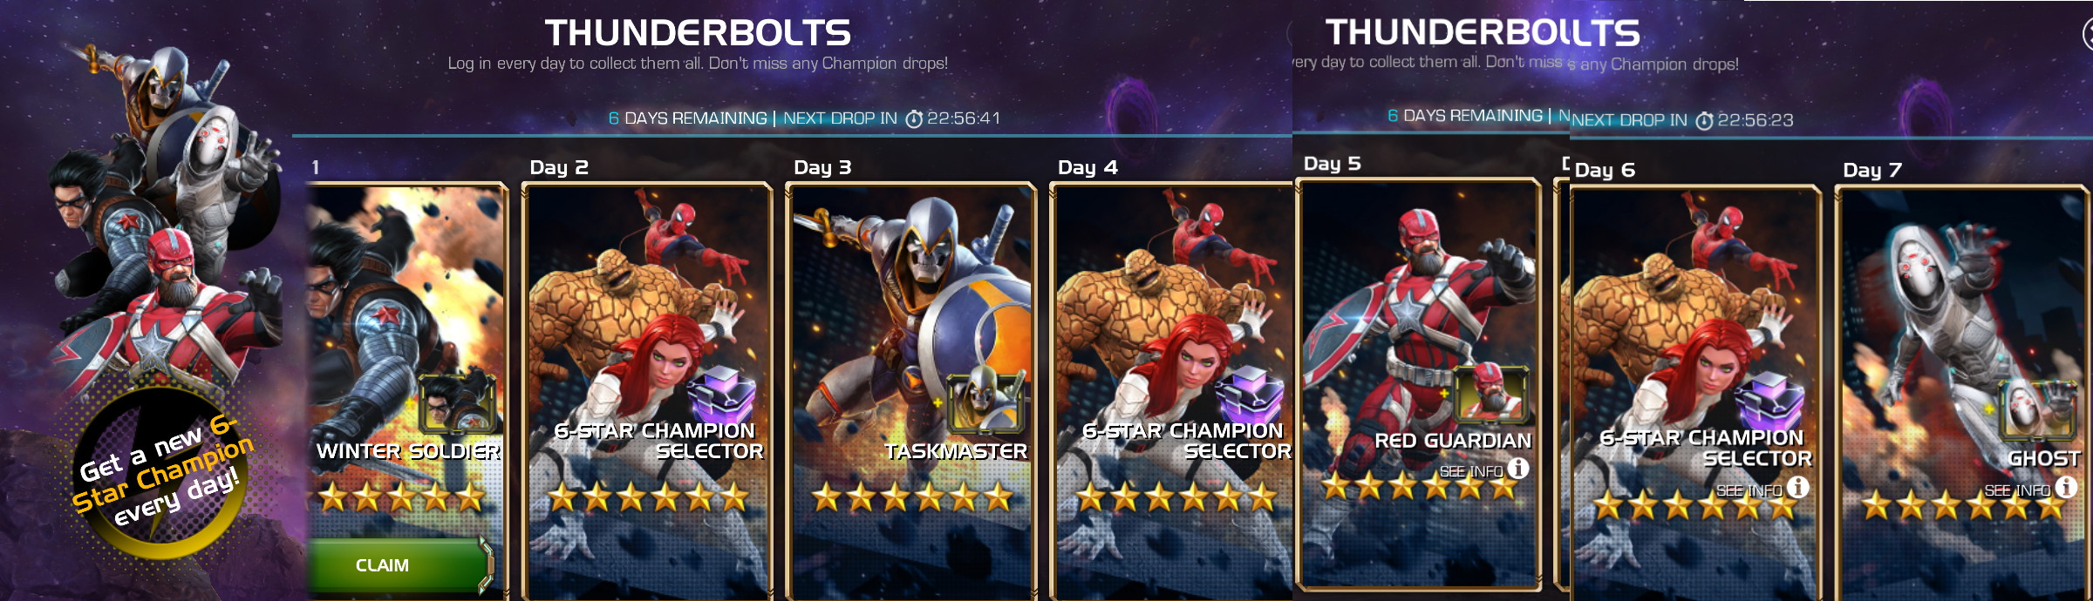Tap info icon on Day 6 selector card
The width and height of the screenshot is (2093, 601).
click(x=1797, y=488)
